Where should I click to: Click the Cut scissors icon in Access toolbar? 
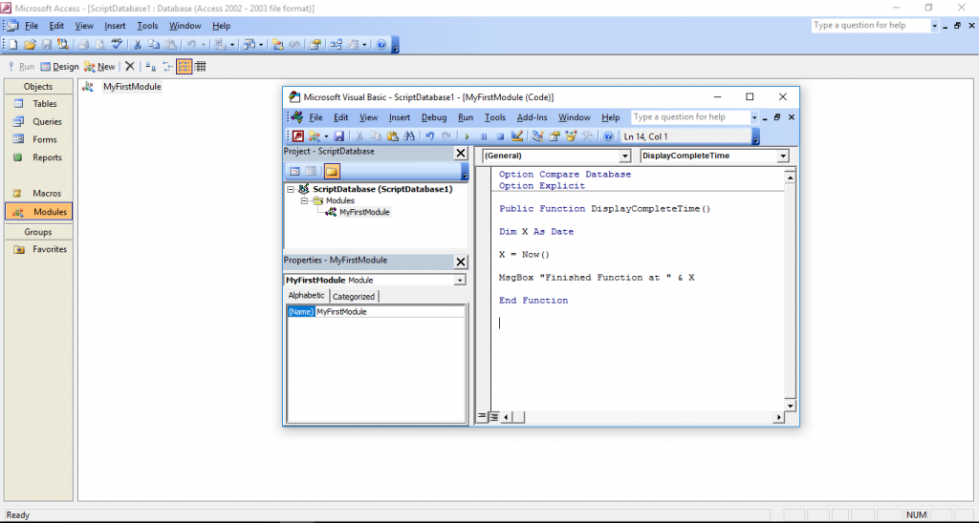tap(138, 44)
